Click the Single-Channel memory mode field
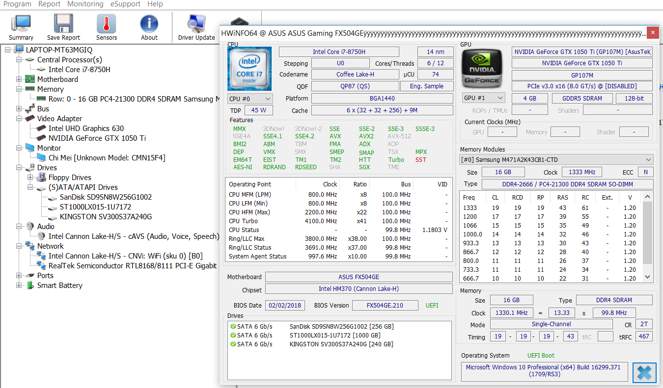 (x=552, y=324)
